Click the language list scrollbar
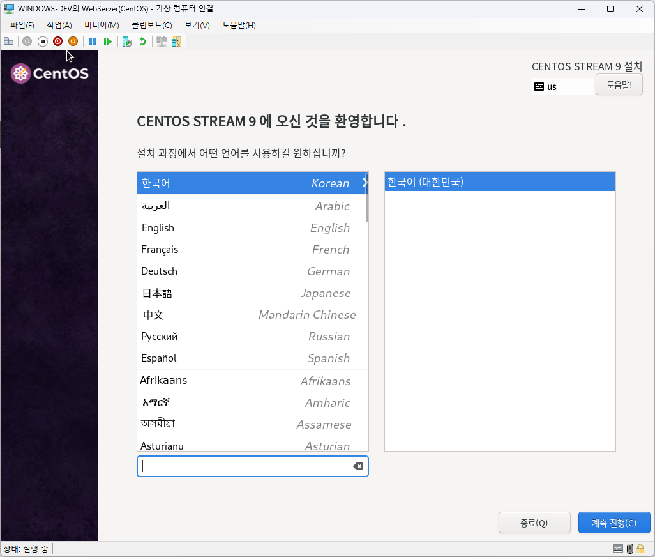This screenshot has height=557, width=655. click(x=367, y=197)
